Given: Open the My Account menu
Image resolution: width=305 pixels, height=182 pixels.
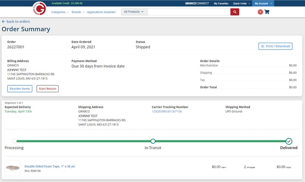Looking at the screenshot, I should 263,3.
